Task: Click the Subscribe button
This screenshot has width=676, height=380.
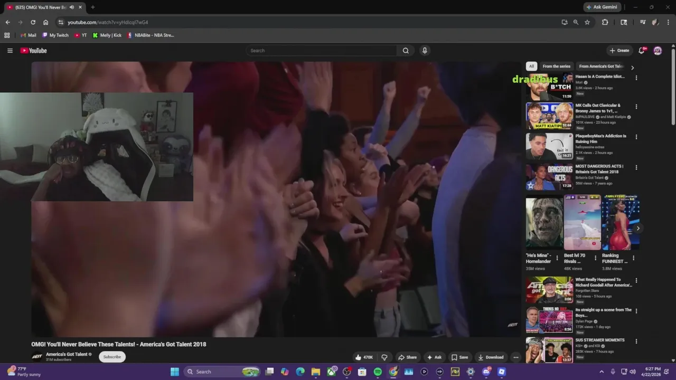Action: 112,357
